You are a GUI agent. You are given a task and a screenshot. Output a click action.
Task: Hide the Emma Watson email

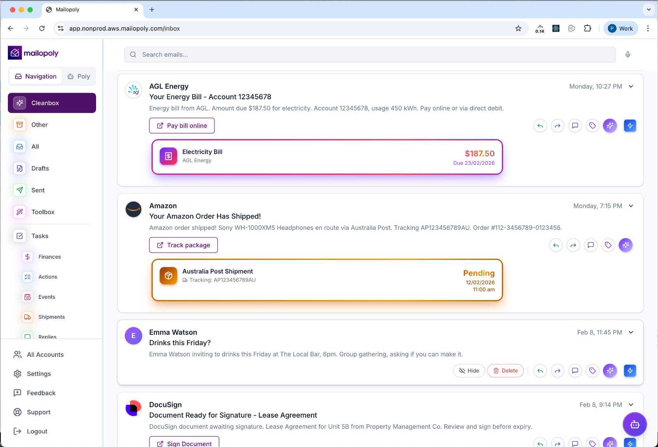coord(469,371)
